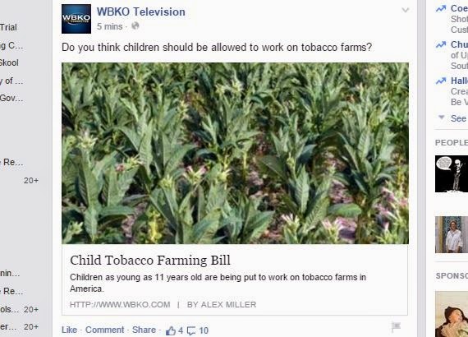This screenshot has height=337, width=468.
Task: Open the 5 mins timestamp link
Action: pos(109,26)
